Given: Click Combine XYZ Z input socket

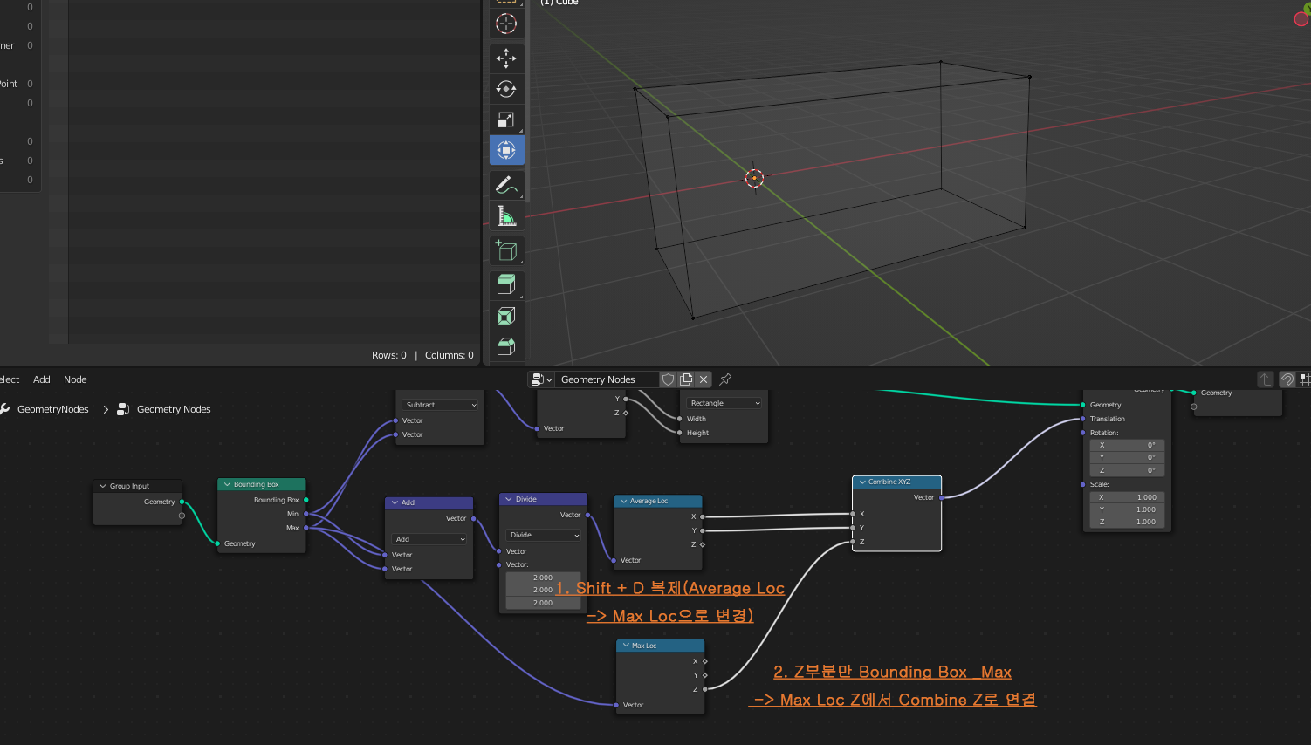Looking at the screenshot, I should [853, 542].
